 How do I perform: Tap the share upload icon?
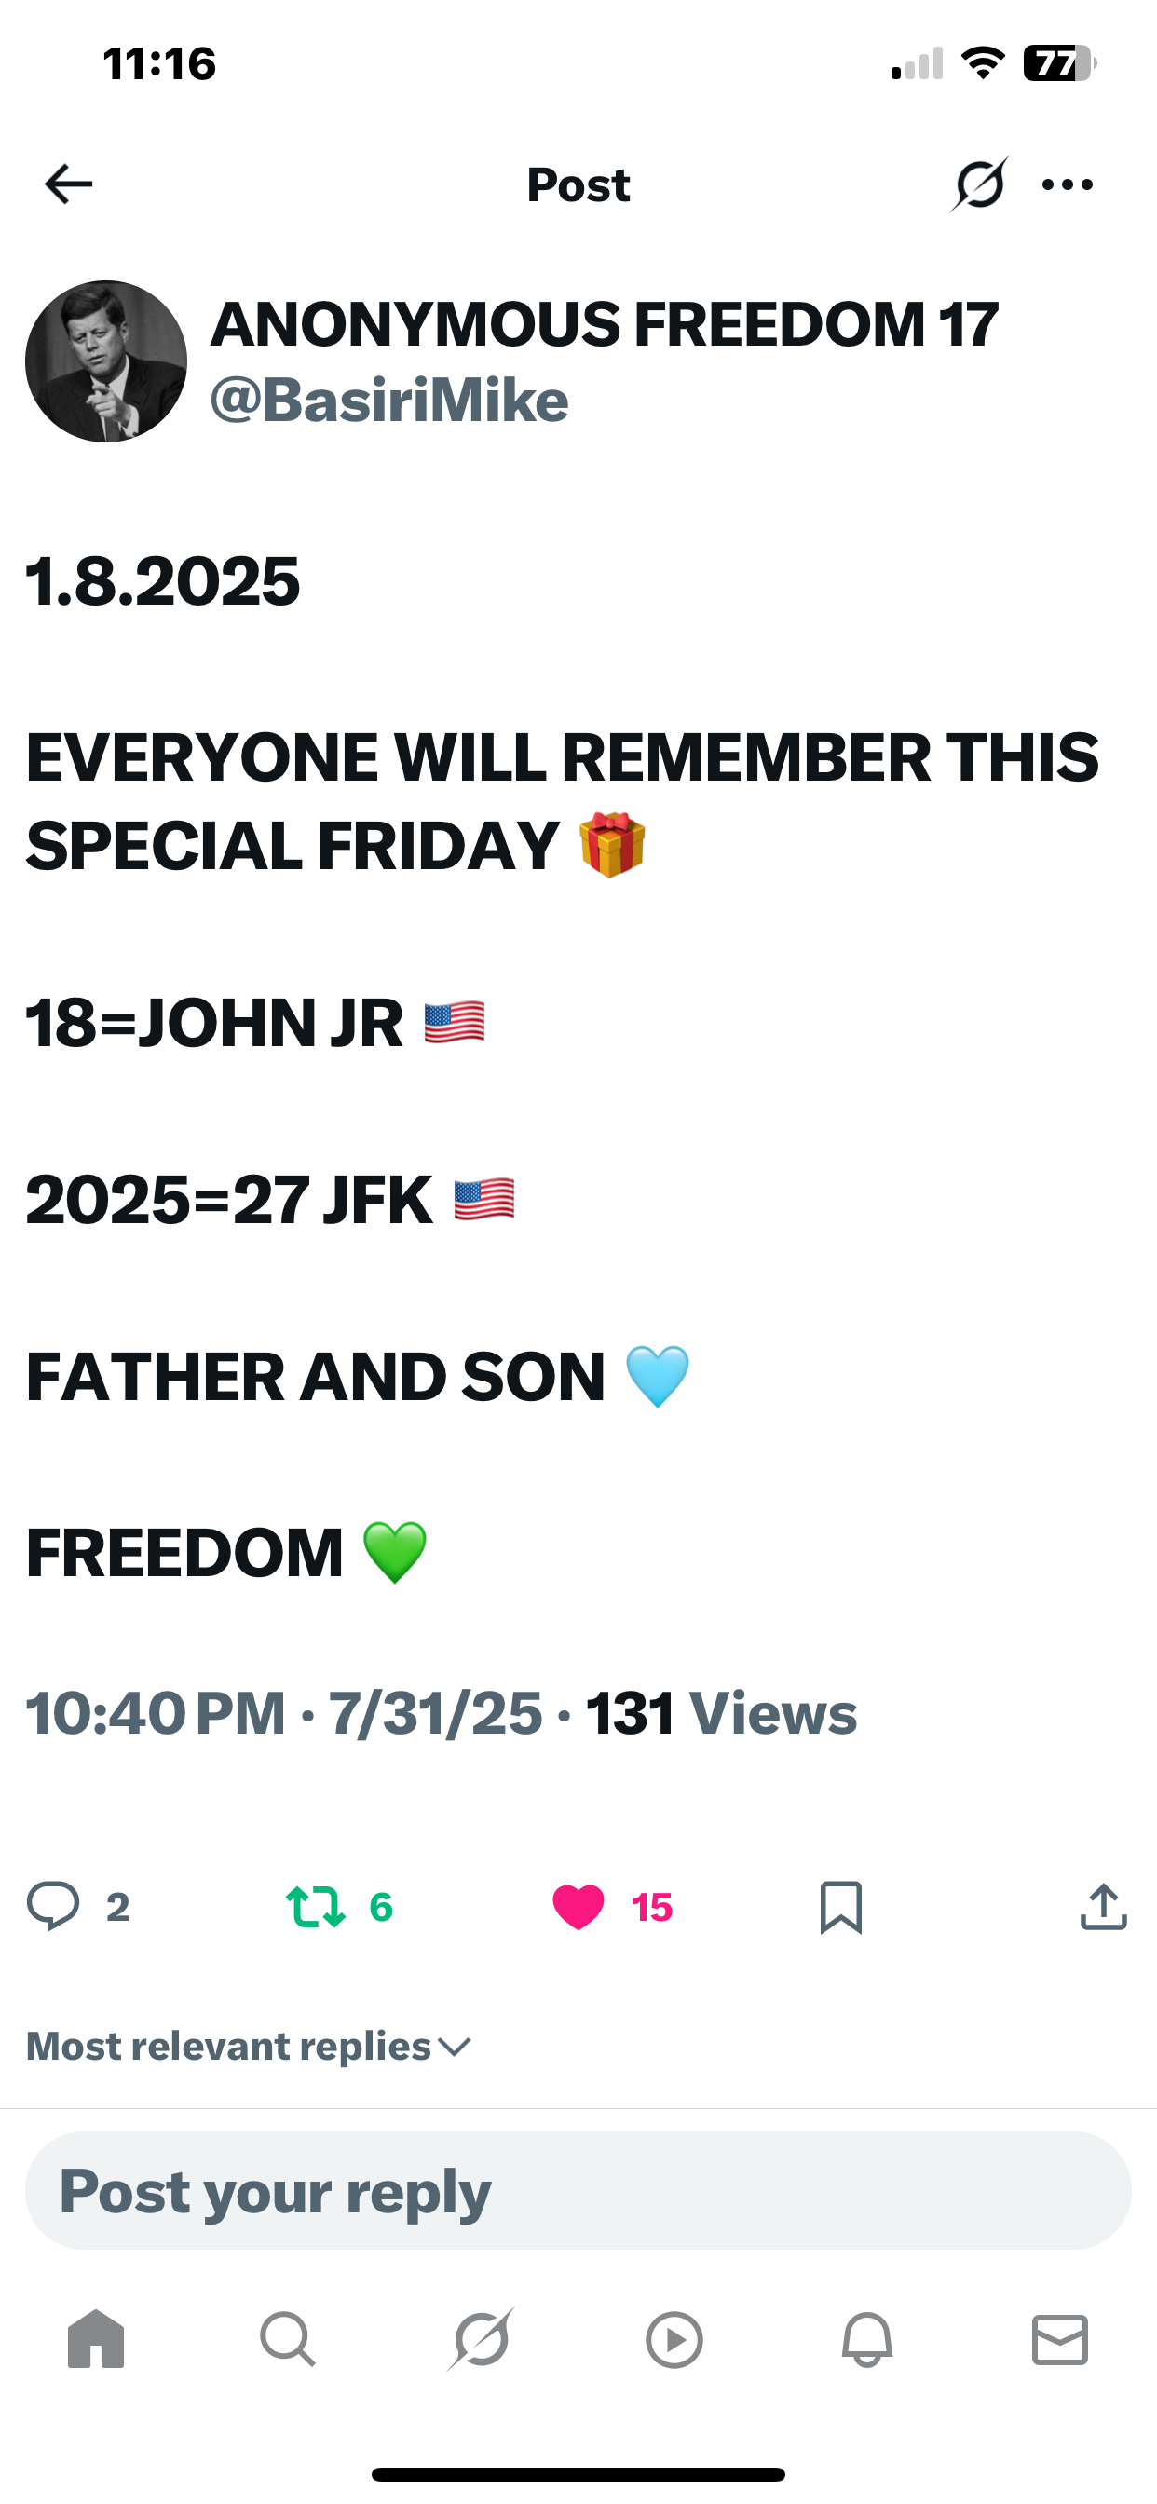pyautogui.click(x=1103, y=1905)
